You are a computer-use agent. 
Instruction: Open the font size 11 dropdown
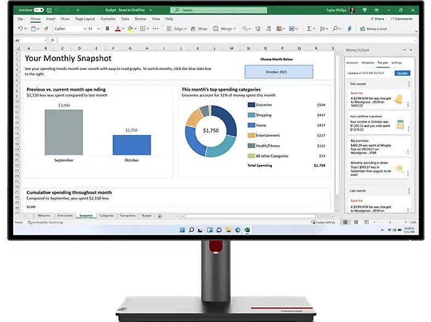[x=98, y=29]
